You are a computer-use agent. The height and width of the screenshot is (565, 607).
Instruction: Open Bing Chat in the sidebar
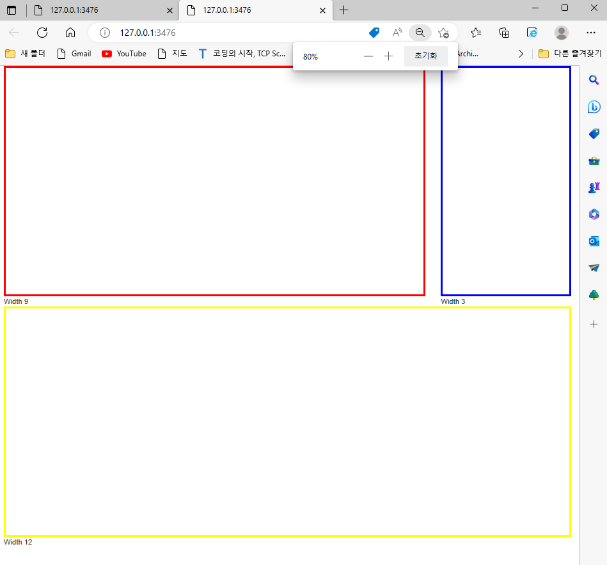[x=594, y=107]
